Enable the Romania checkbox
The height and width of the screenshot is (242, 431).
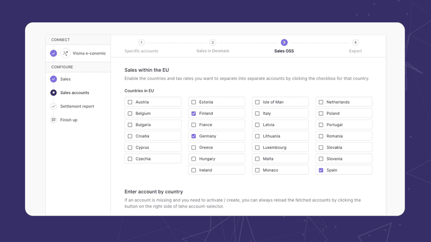321,136
